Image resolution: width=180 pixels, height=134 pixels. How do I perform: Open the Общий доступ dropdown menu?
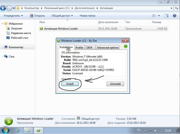62,16
